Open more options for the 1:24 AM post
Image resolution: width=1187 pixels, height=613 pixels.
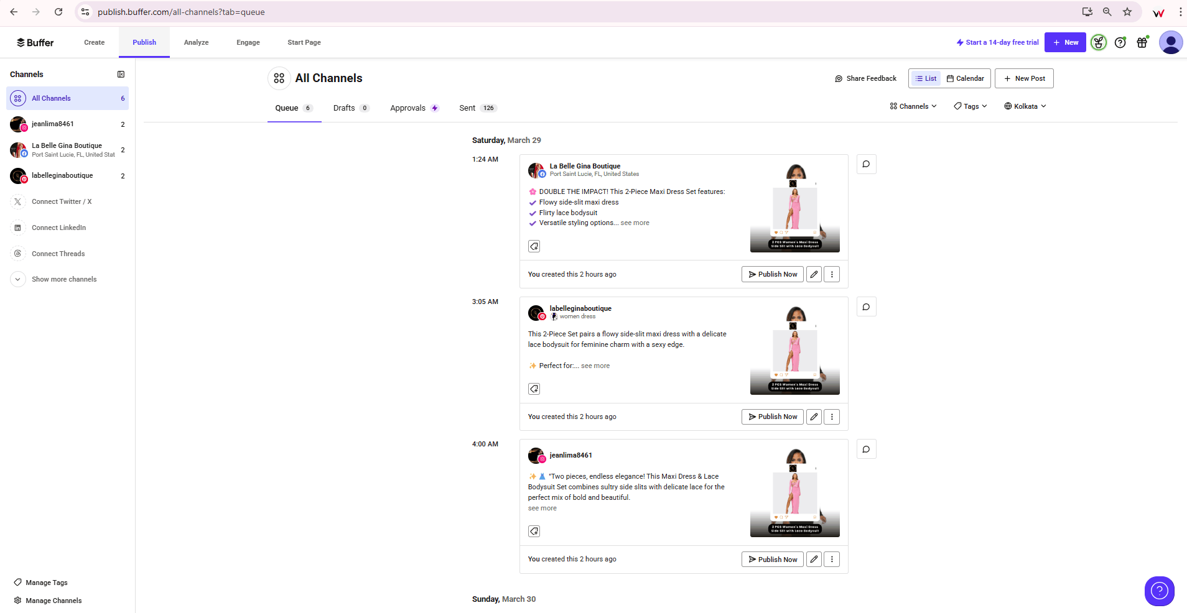coord(832,274)
